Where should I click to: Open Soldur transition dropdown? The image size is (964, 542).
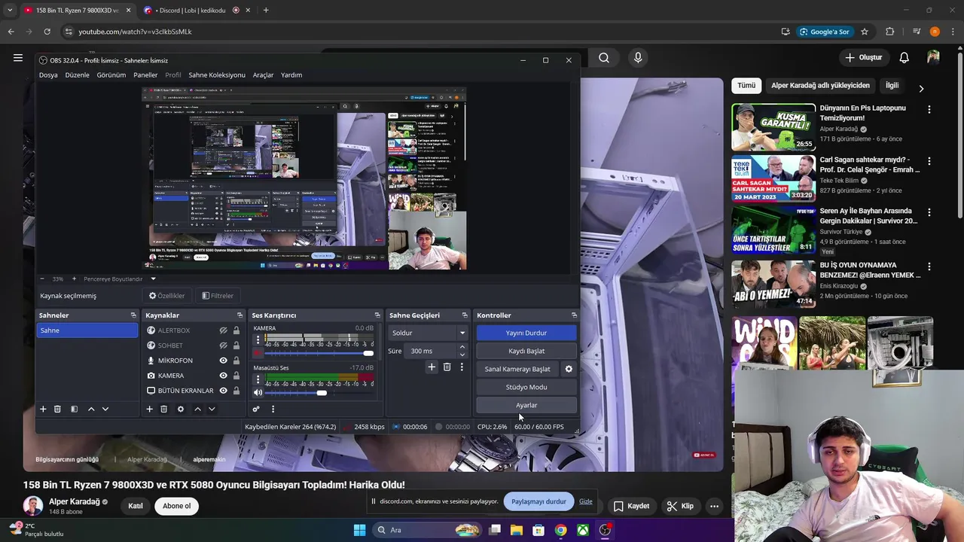pyautogui.click(x=429, y=333)
